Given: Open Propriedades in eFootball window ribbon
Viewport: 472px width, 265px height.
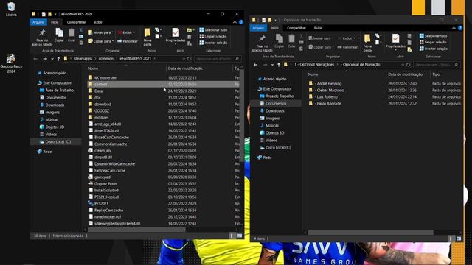Looking at the screenshot, I should (176, 36).
